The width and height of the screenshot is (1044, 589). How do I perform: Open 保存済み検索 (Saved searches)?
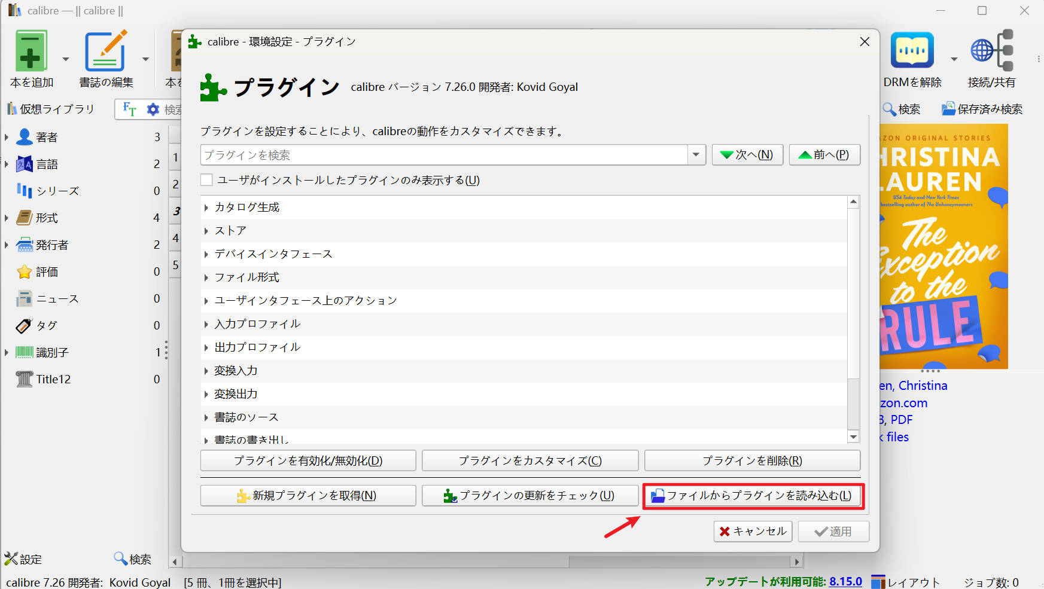[981, 109]
